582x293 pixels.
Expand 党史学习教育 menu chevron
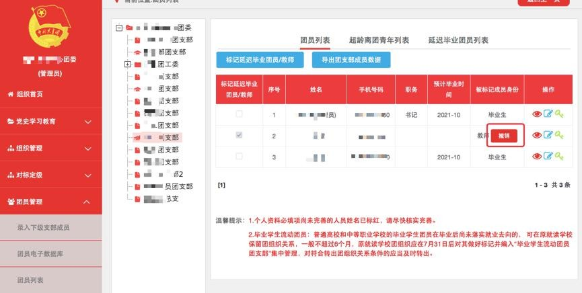pos(87,122)
